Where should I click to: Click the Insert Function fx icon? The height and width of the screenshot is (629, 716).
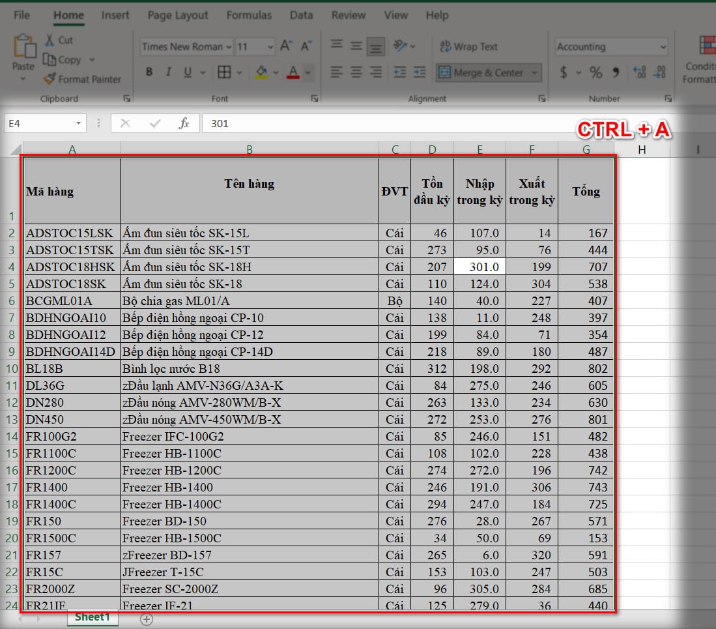pos(184,123)
